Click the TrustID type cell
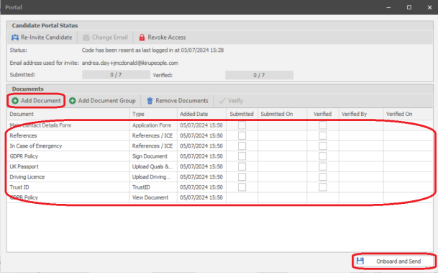This screenshot has height=273, width=438. (x=153, y=187)
